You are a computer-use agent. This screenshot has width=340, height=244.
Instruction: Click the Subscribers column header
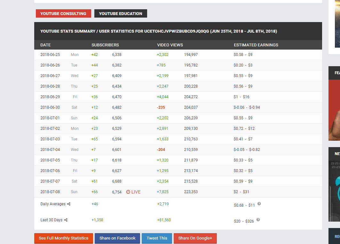[x=105, y=45]
